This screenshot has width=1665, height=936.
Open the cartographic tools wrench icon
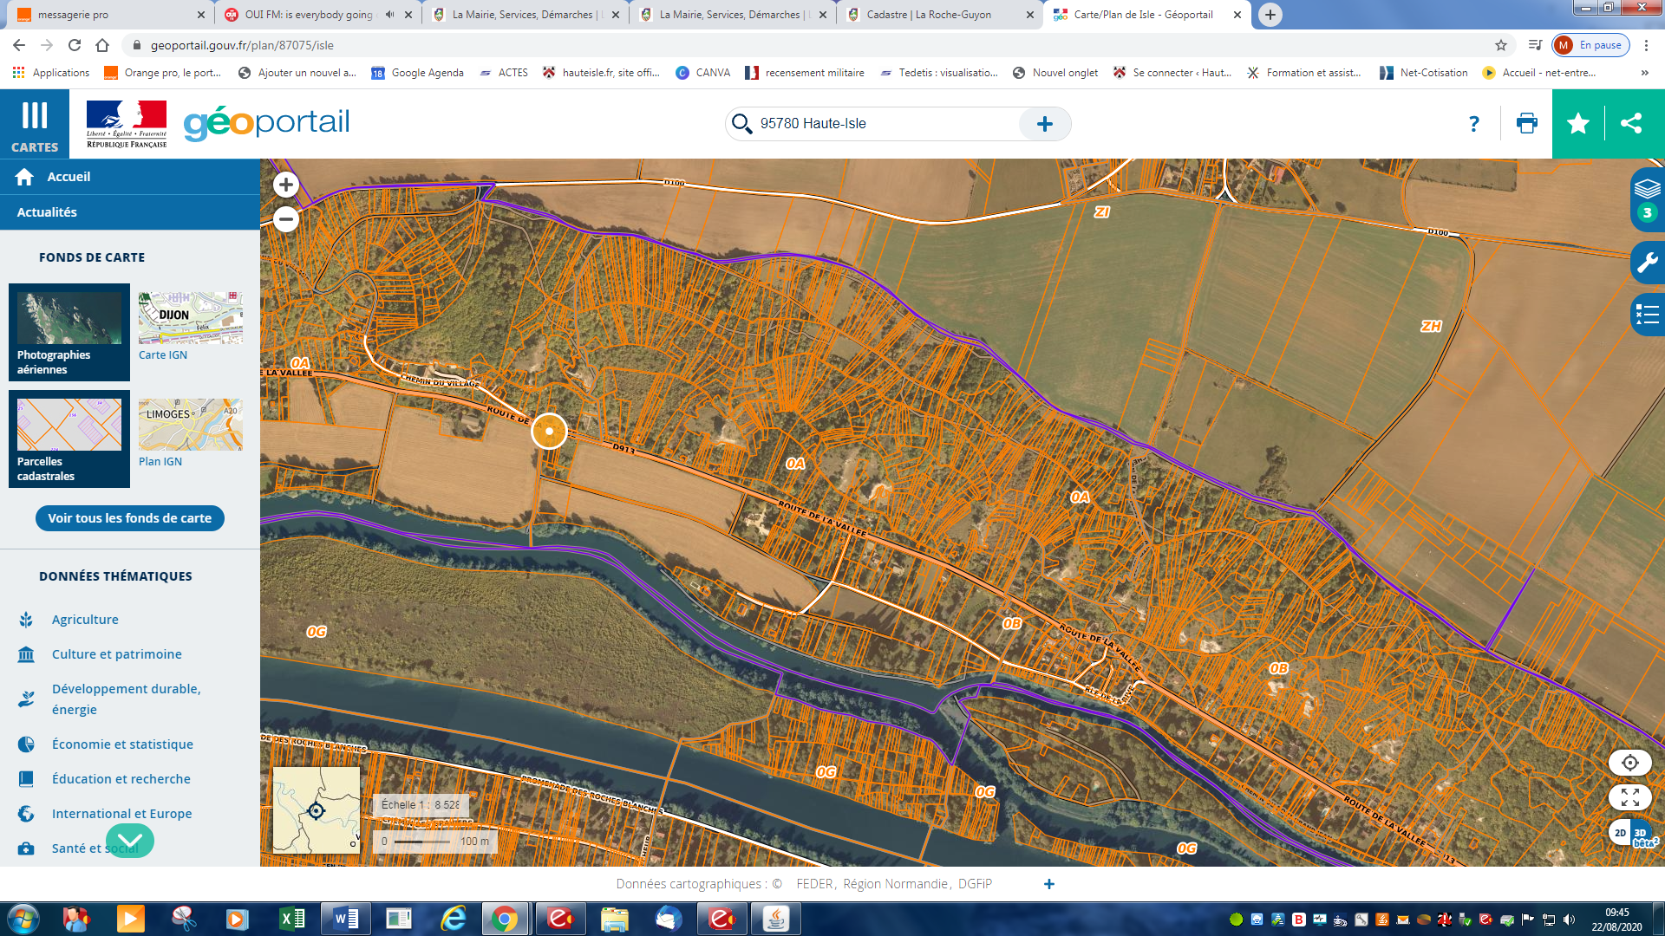coord(1647,262)
